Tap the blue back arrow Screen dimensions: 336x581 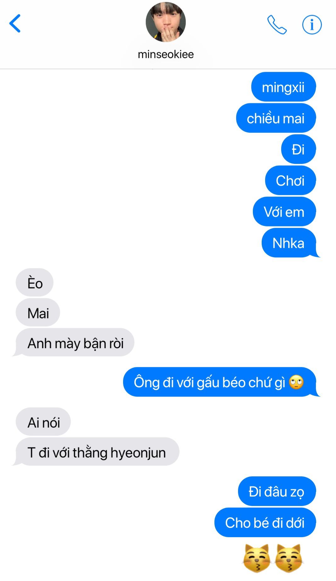(15, 23)
